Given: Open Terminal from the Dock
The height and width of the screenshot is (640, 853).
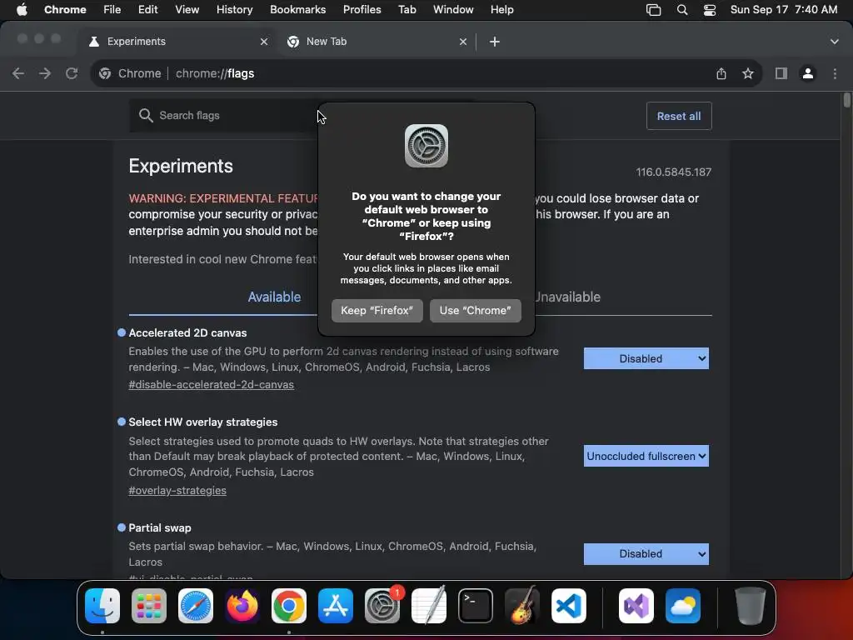Looking at the screenshot, I should pos(476,606).
